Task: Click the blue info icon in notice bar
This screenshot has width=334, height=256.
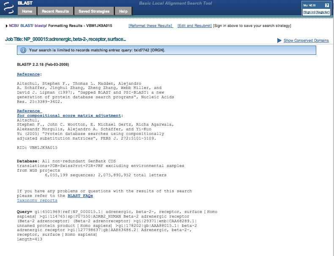Action: tap(23, 50)
